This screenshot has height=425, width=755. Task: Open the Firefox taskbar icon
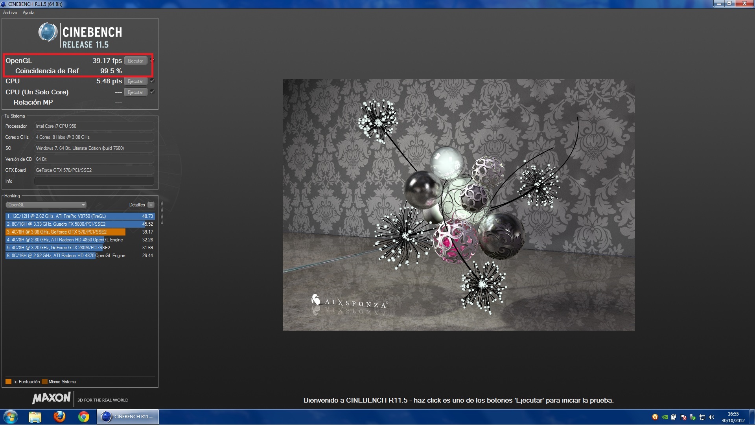(x=59, y=416)
